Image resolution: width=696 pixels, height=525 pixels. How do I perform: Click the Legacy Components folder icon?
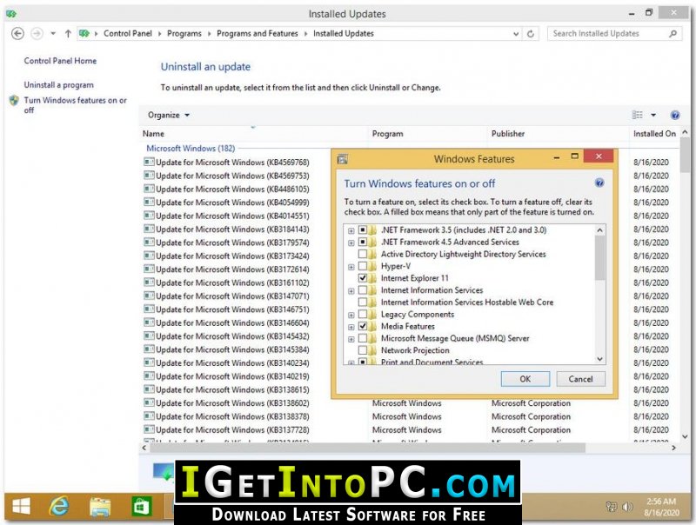tap(373, 315)
